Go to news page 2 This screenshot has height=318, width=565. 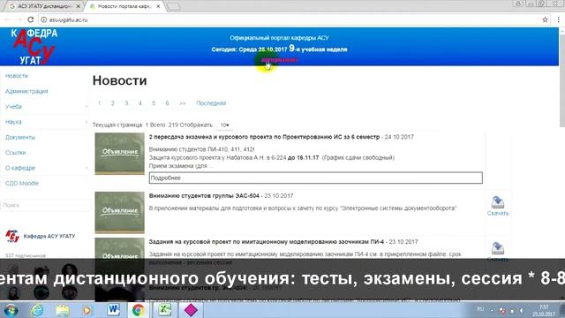pos(113,103)
